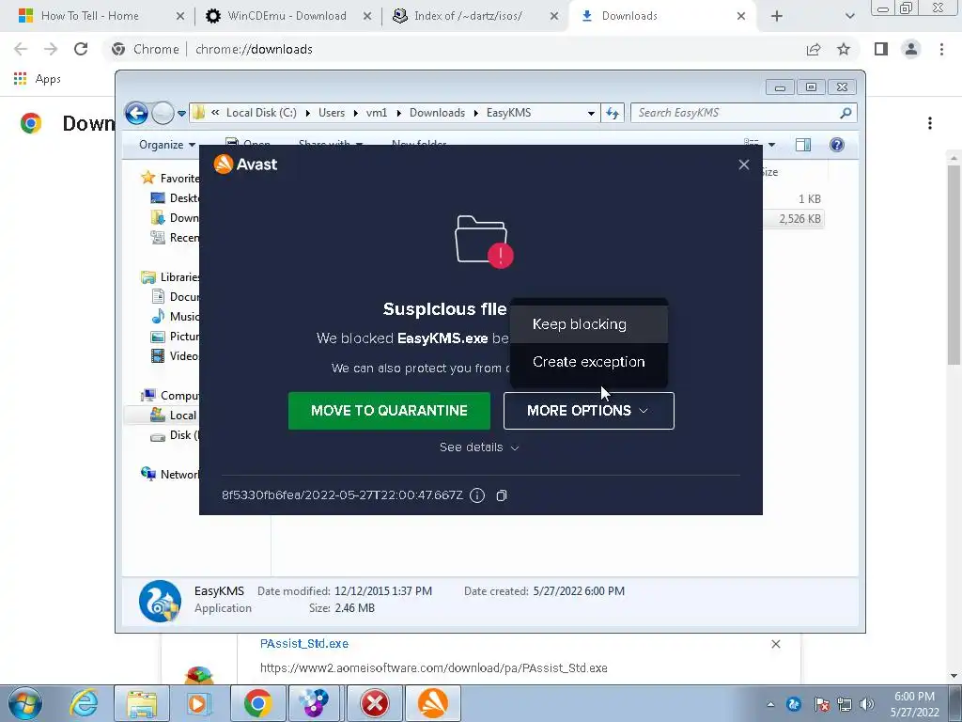Expand See details in Avast dialog
962x722 pixels.
(479, 447)
